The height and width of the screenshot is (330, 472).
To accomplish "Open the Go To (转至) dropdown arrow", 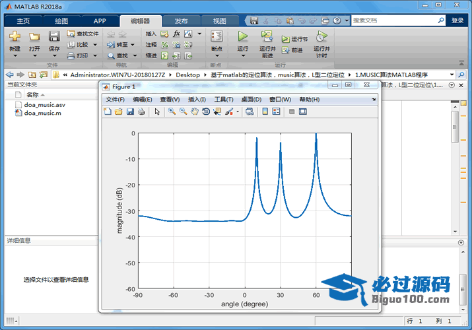I will 133,45.
